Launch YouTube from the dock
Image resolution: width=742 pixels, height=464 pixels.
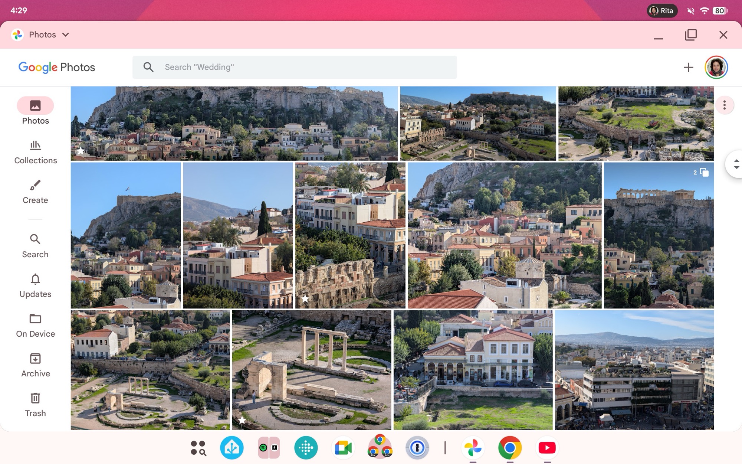point(547,448)
